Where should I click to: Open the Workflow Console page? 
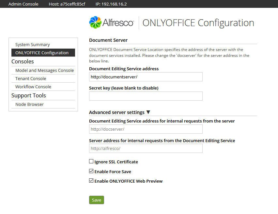tap(33, 87)
